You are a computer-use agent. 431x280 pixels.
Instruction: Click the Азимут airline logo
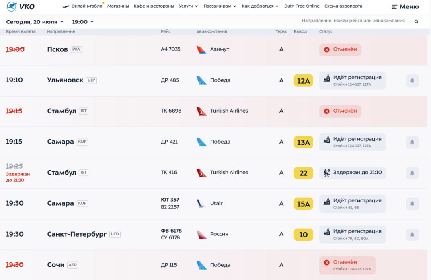(201, 50)
